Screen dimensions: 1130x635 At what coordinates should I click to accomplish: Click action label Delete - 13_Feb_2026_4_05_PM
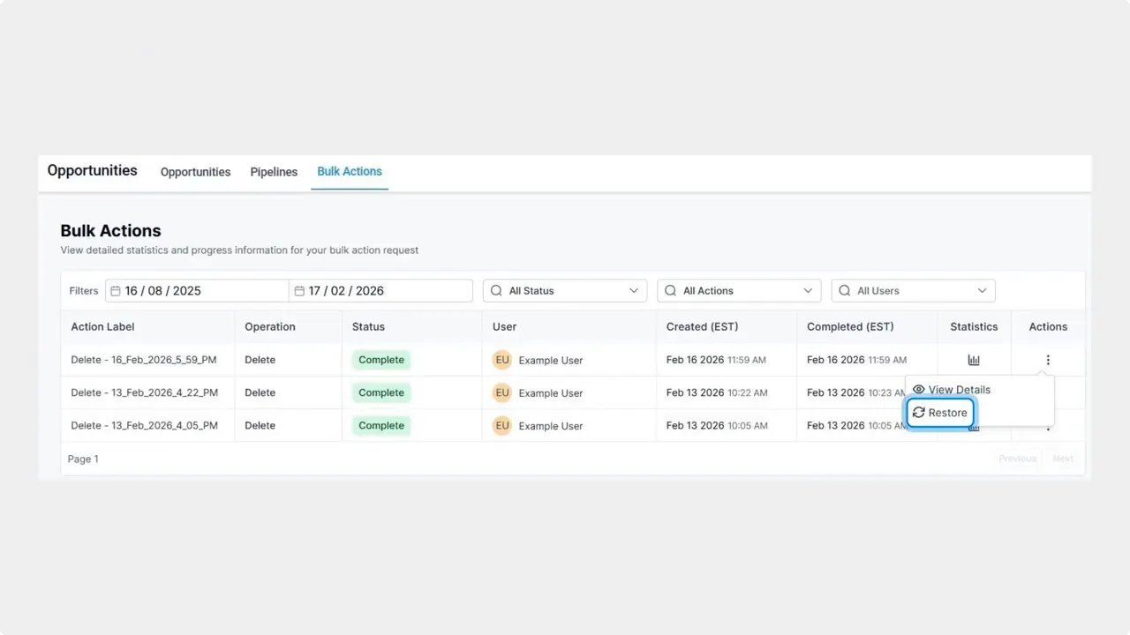(145, 425)
